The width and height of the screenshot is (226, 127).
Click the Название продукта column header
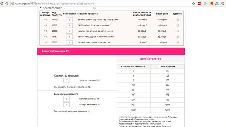(87, 14)
